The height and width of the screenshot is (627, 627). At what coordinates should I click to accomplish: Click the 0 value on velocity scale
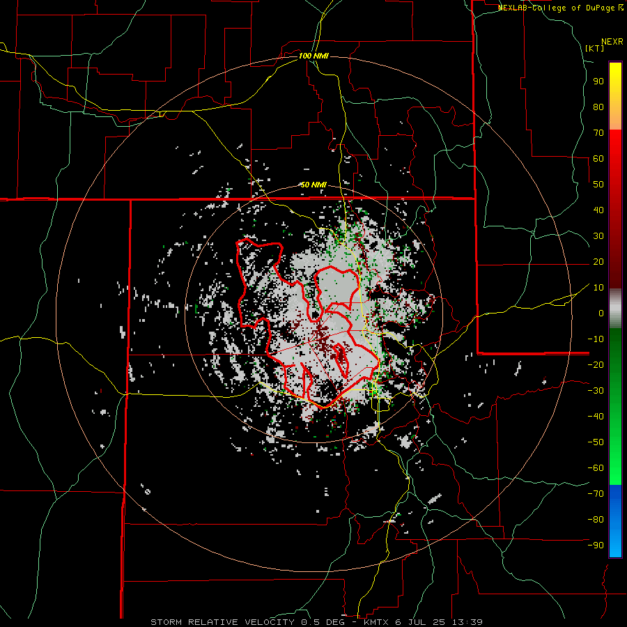click(x=601, y=313)
